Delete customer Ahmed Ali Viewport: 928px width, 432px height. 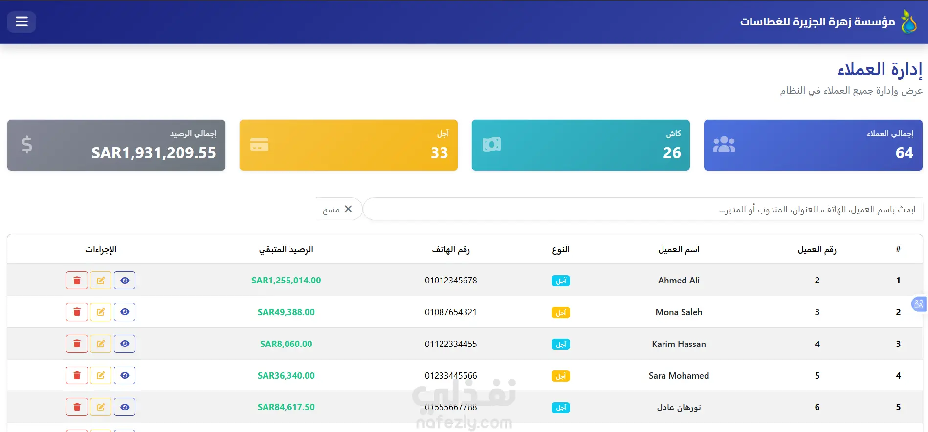tap(77, 281)
